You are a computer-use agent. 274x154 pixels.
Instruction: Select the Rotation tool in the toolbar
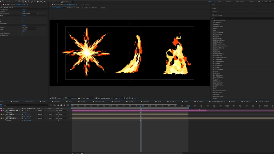pos(16,2)
